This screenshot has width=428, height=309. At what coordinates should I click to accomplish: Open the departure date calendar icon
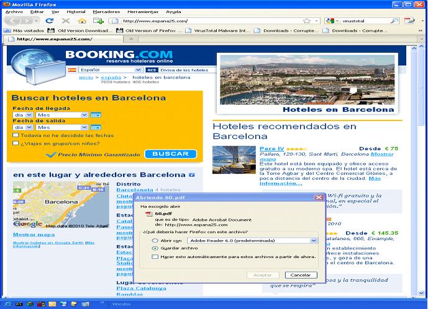pyautogui.click(x=96, y=127)
